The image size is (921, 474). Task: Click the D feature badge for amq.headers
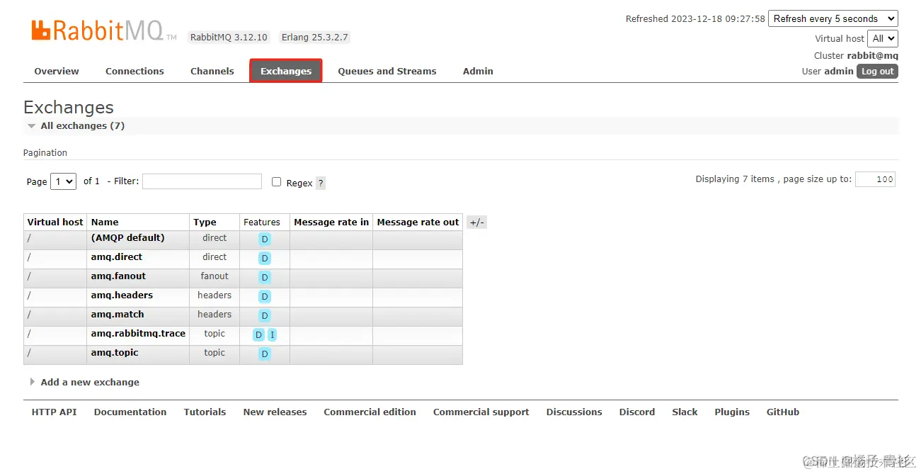265,297
